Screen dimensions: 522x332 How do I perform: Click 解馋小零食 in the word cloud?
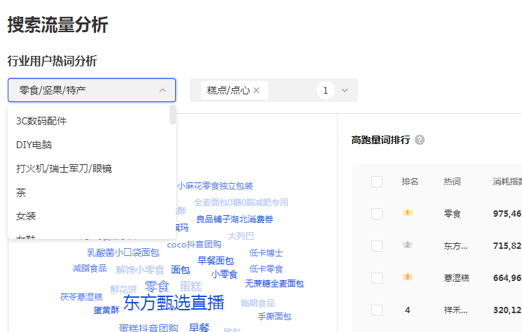coord(140,270)
